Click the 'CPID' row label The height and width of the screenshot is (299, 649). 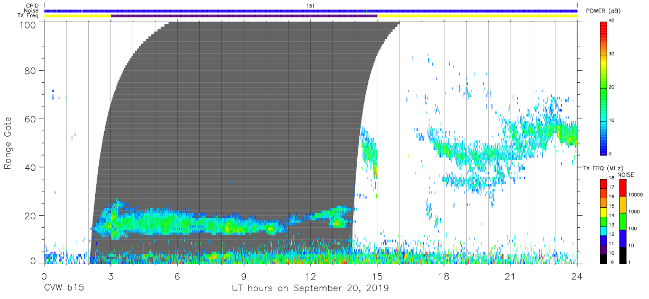tap(33, 5)
